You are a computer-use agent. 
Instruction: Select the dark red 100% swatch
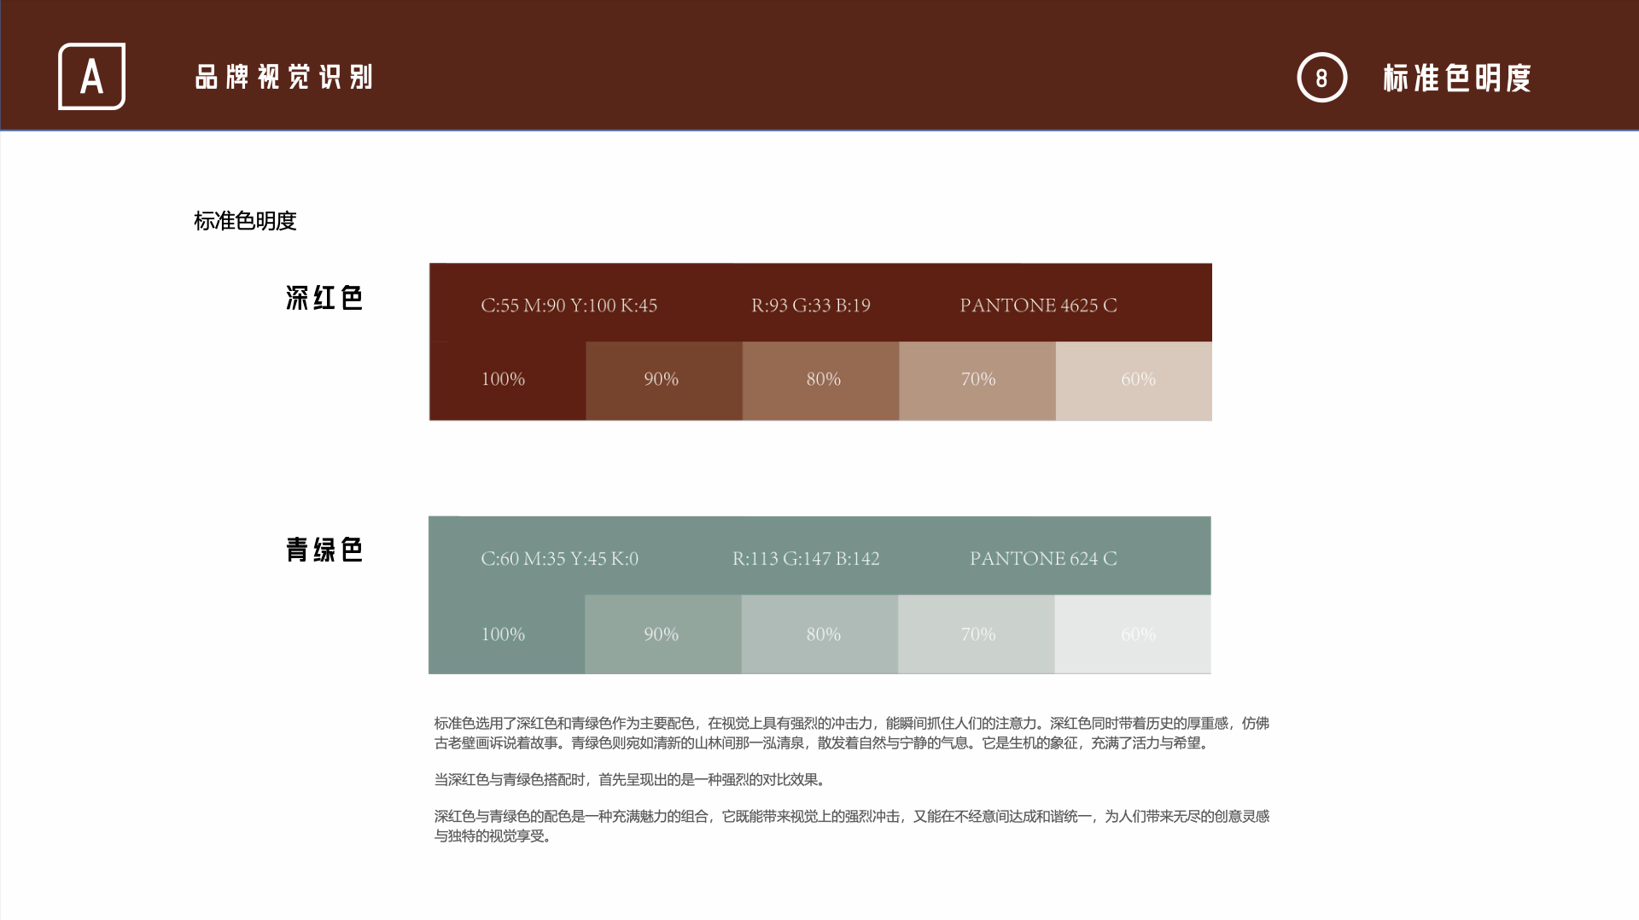[x=507, y=381]
